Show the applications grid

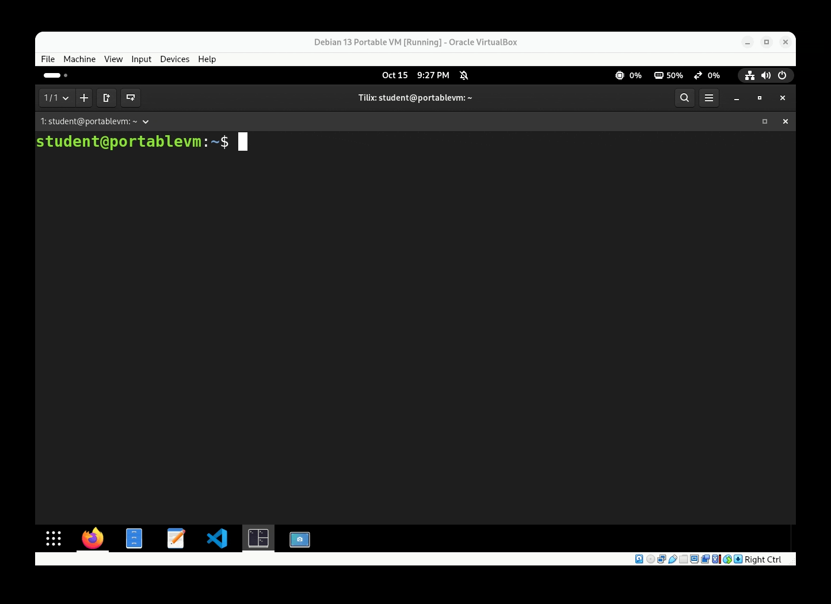54,538
